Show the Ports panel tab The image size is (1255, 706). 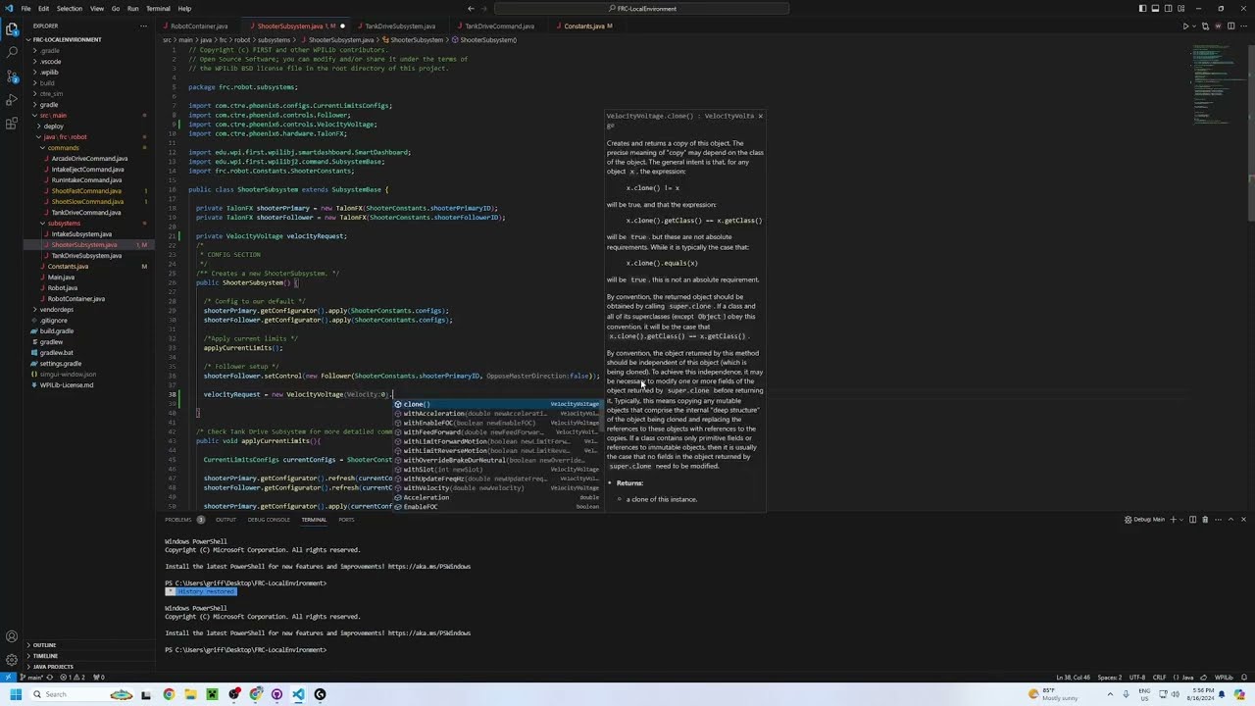click(x=346, y=520)
